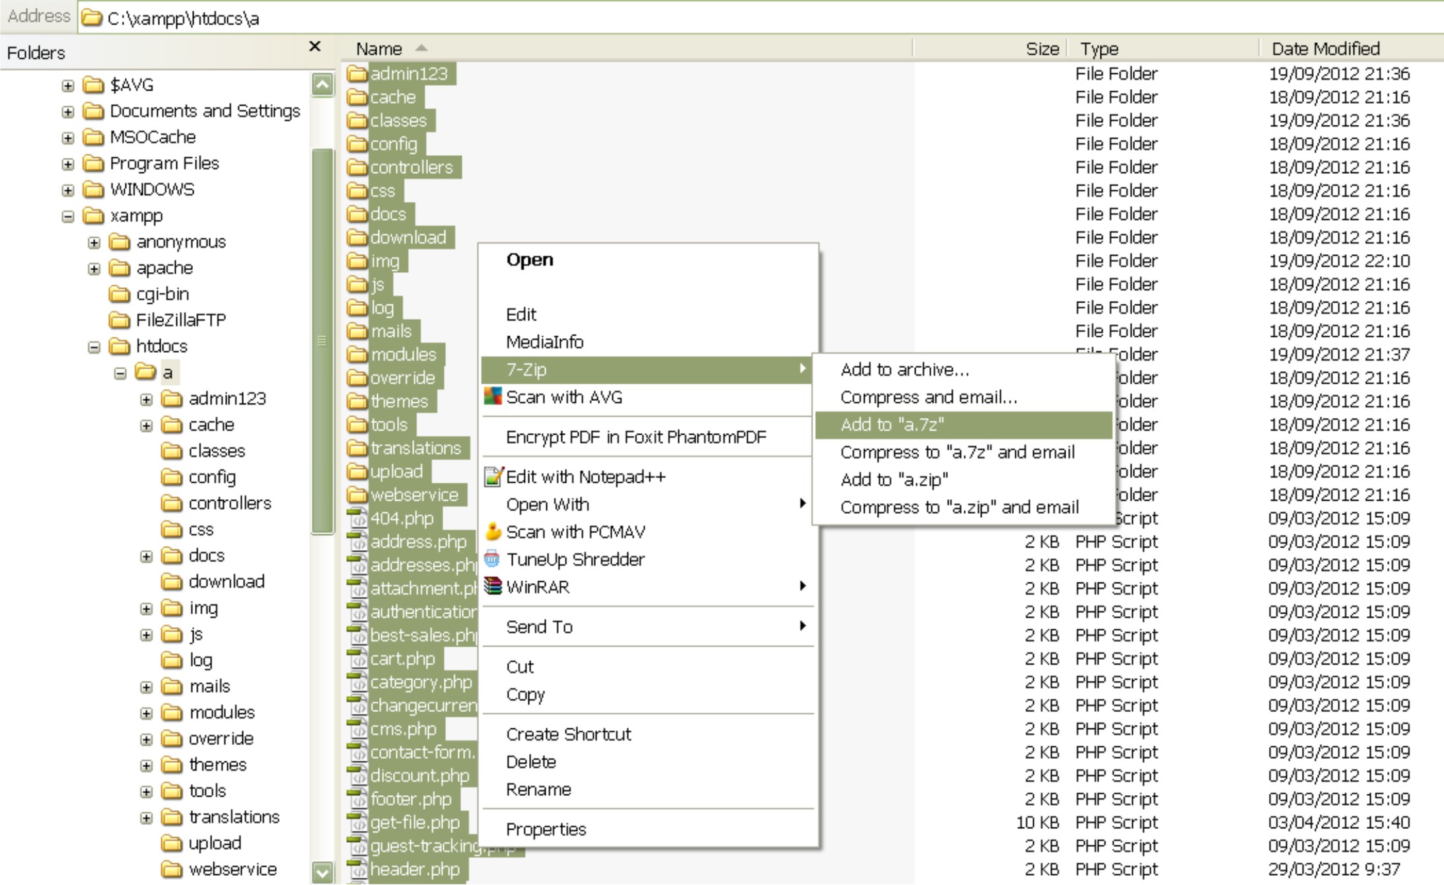Close the Folders pane
The width and height of the screenshot is (1444, 885).
pyautogui.click(x=315, y=47)
